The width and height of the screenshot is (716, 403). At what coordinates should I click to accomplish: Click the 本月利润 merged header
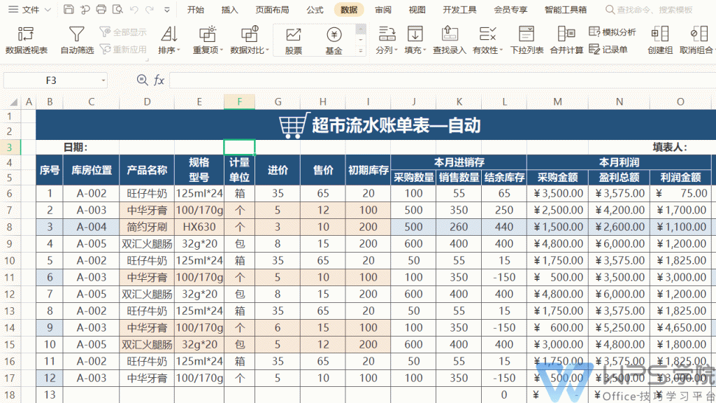click(x=619, y=162)
